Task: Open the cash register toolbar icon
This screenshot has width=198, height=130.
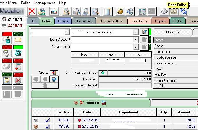Action: click(120, 12)
